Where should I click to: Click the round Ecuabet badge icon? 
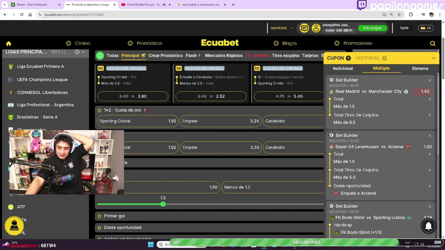pyautogui.click(x=14, y=225)
